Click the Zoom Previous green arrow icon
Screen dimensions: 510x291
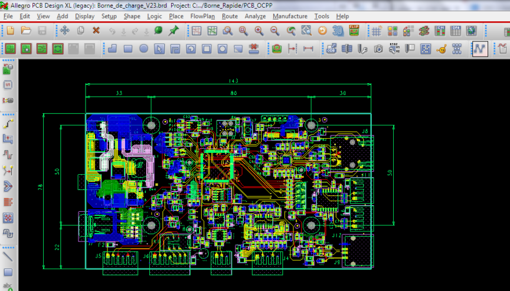(291, 31)
